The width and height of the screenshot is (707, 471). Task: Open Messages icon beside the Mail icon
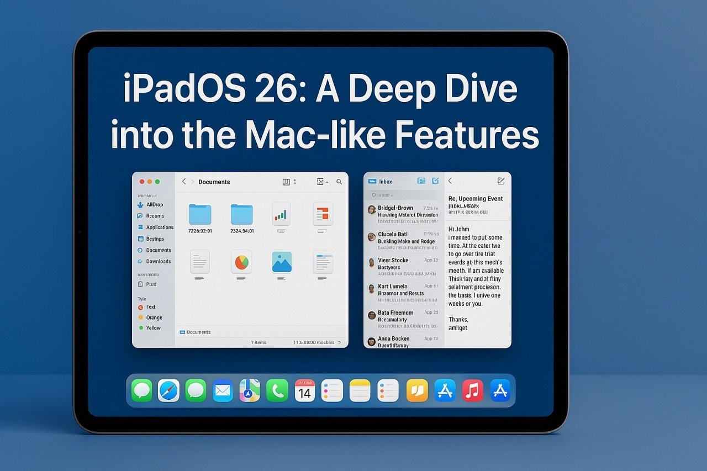coord(196,390)
